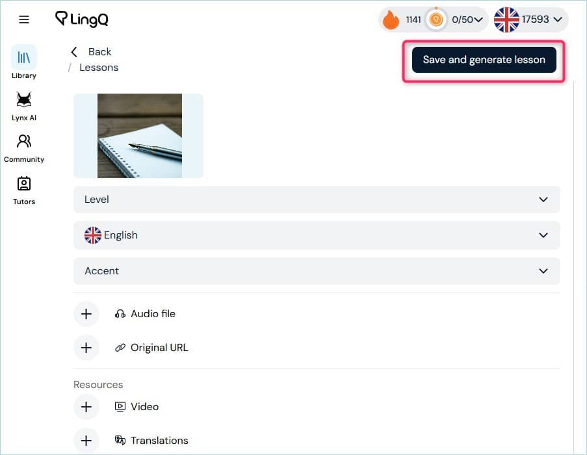Open the Library sidebar section
Screen dimensions: 587x455
pyautogui.click(x=24, y=62)
